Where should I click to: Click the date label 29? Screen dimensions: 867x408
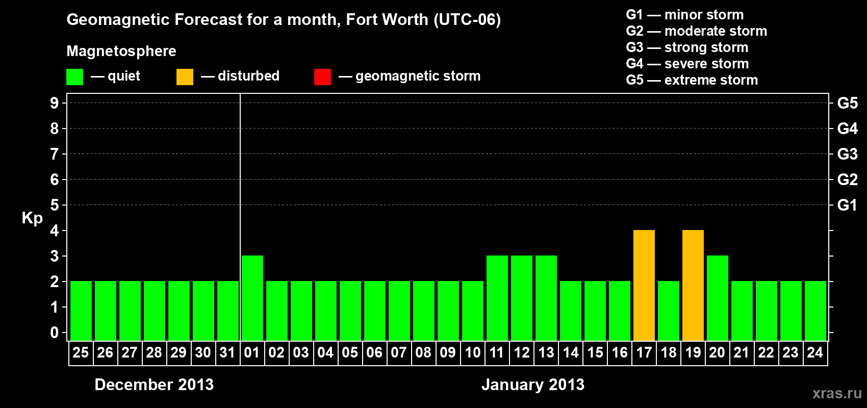pyautogui.click(x=178, y=352)
